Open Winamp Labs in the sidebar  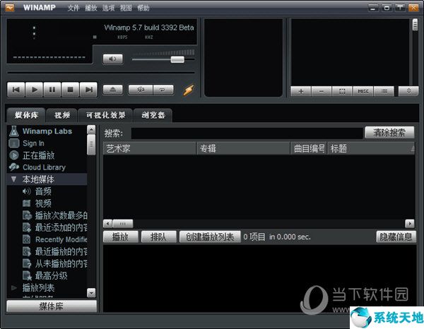tap(47, 131)
